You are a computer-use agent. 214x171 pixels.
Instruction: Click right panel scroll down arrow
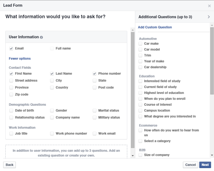click(212, 155)
